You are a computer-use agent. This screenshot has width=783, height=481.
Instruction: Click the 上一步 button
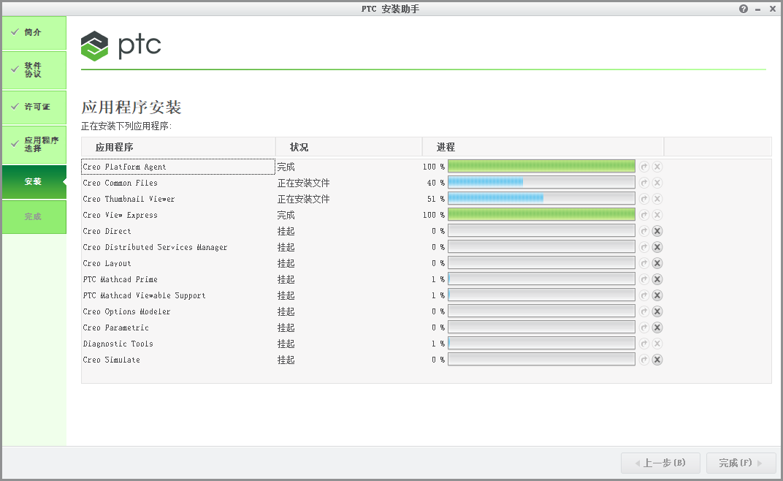(x=660, y=463)
